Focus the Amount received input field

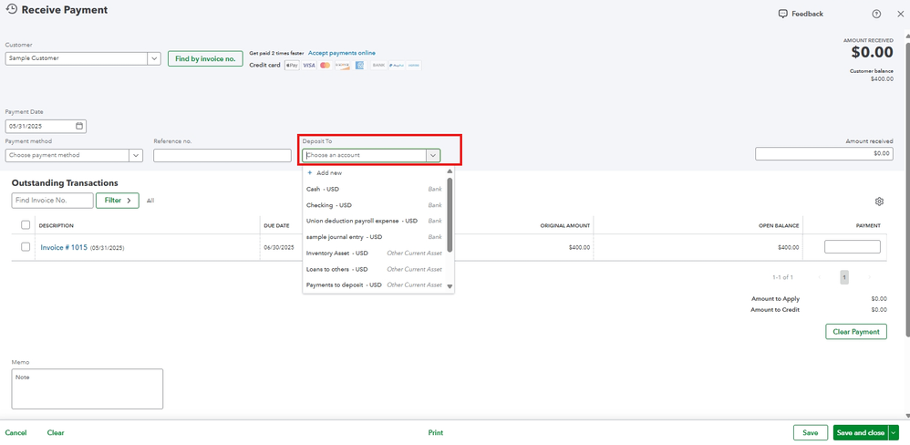pos(824,154)
